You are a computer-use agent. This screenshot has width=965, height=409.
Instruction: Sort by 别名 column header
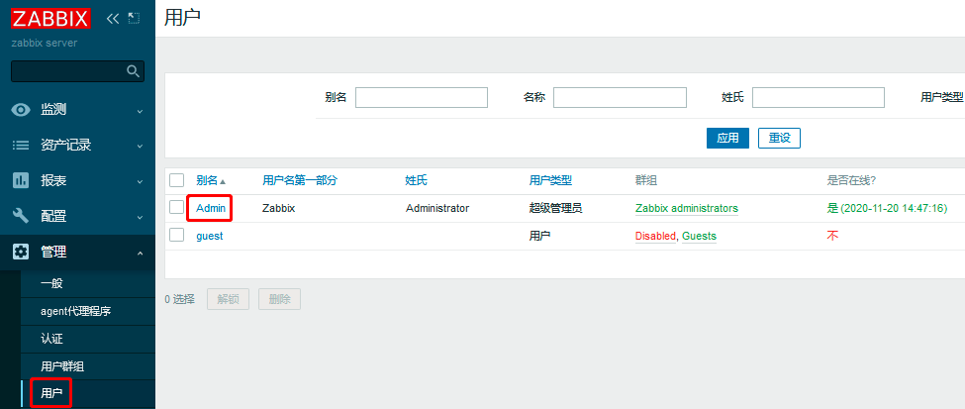(x=207, y=180)
